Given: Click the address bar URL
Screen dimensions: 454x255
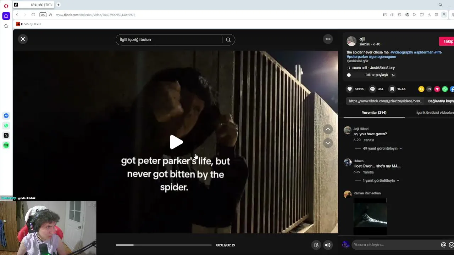Looking at the screenshot, I should [95, 15].
